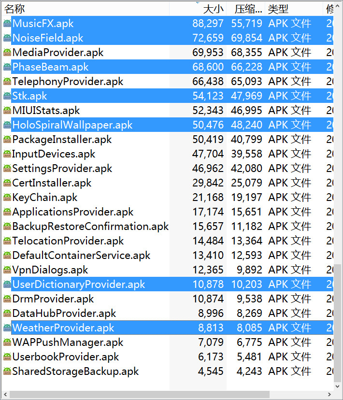The width and height of the screenshot is (343, 400).
Task: Click the DefaultContainerService.apk icon
Action: tap(7, 256)
